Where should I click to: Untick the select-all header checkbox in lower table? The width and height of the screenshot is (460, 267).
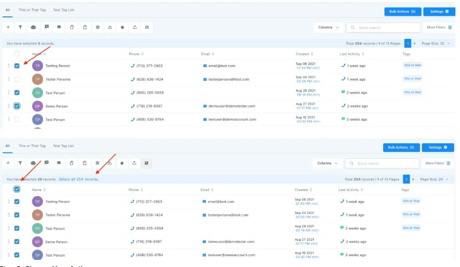click(17, 189)
